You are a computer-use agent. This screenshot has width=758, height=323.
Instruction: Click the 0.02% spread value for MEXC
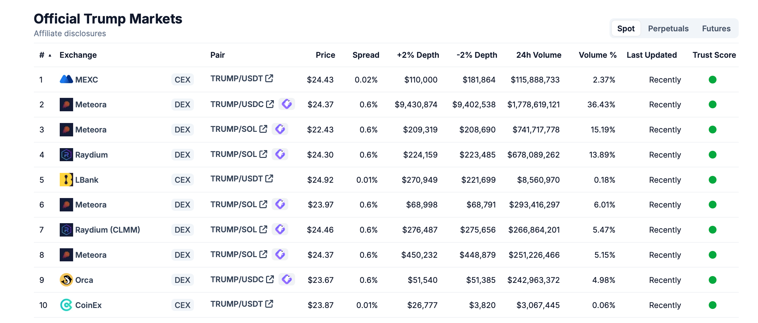pyautogui.click(x=366, y=80)
